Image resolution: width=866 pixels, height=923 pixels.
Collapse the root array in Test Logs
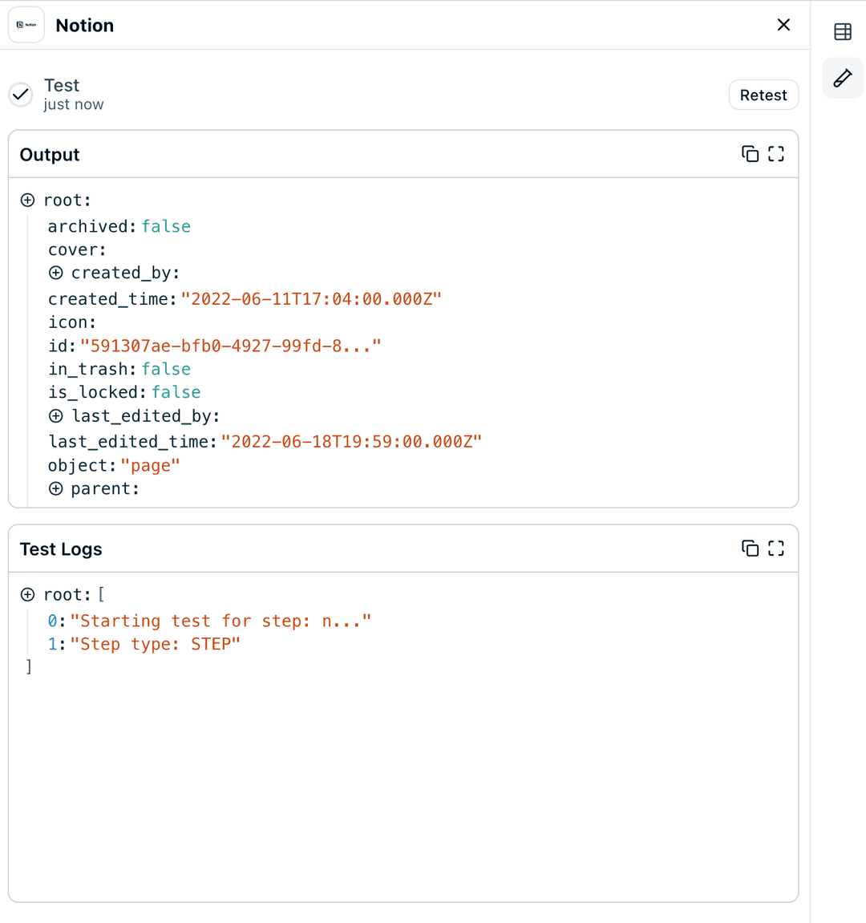pos(27,594)
